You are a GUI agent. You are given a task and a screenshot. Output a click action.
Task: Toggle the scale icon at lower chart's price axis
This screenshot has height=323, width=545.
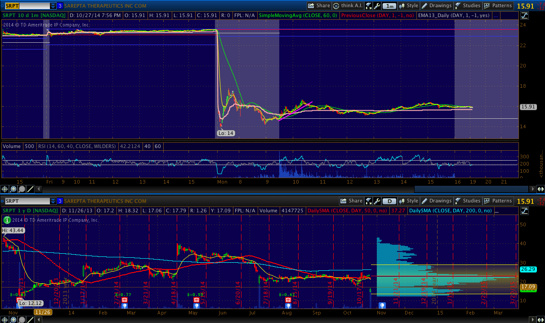pos(525,211)
